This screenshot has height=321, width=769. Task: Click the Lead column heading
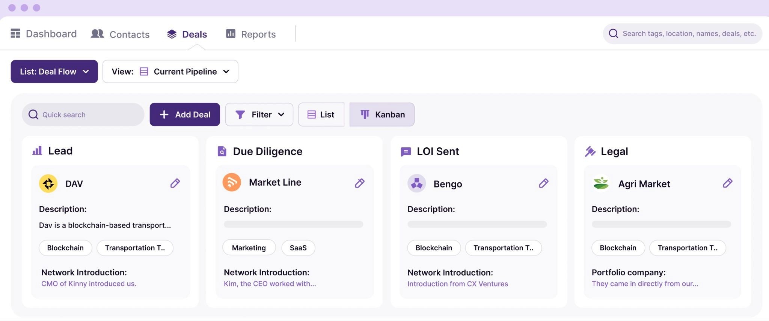[60, 151]
